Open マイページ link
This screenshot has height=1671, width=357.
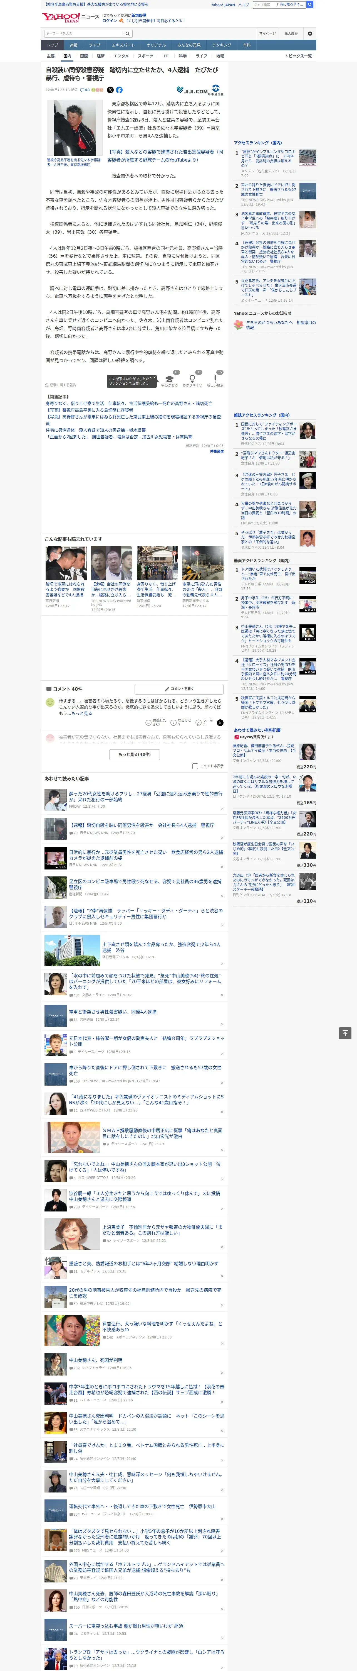coord(267,33)
